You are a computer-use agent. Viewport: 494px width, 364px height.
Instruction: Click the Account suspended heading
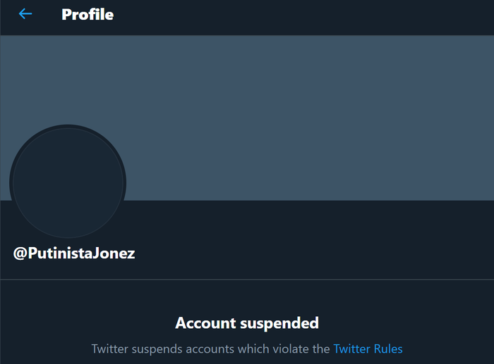(247, 323)
